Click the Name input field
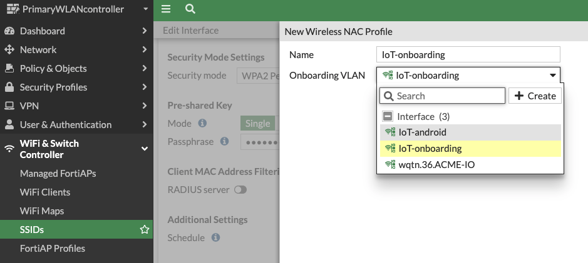Viewport: 588px width, 263px height. [468, 54]
